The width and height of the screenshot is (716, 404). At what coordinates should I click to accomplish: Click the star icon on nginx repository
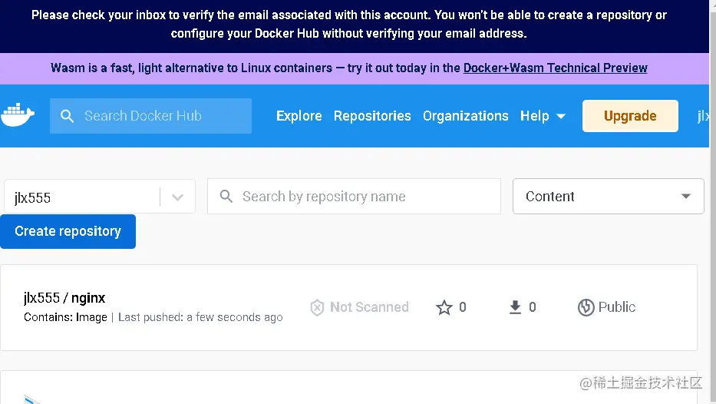click(444, 307)
